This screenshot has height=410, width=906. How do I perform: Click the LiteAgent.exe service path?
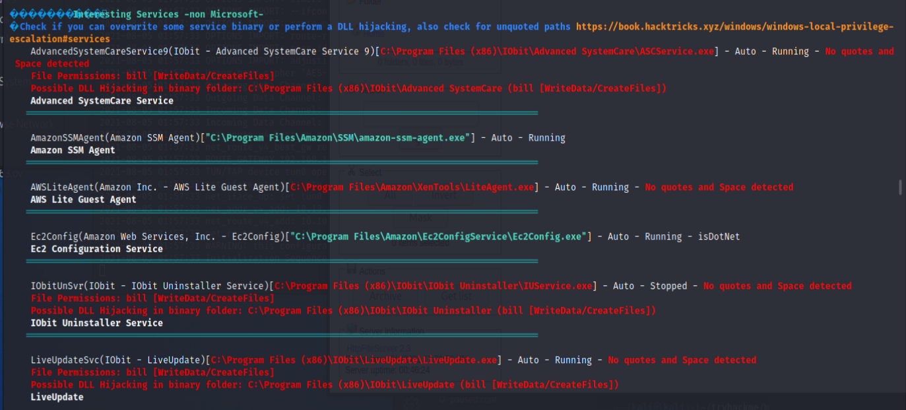pyautogui.click(x=412, y=188)
